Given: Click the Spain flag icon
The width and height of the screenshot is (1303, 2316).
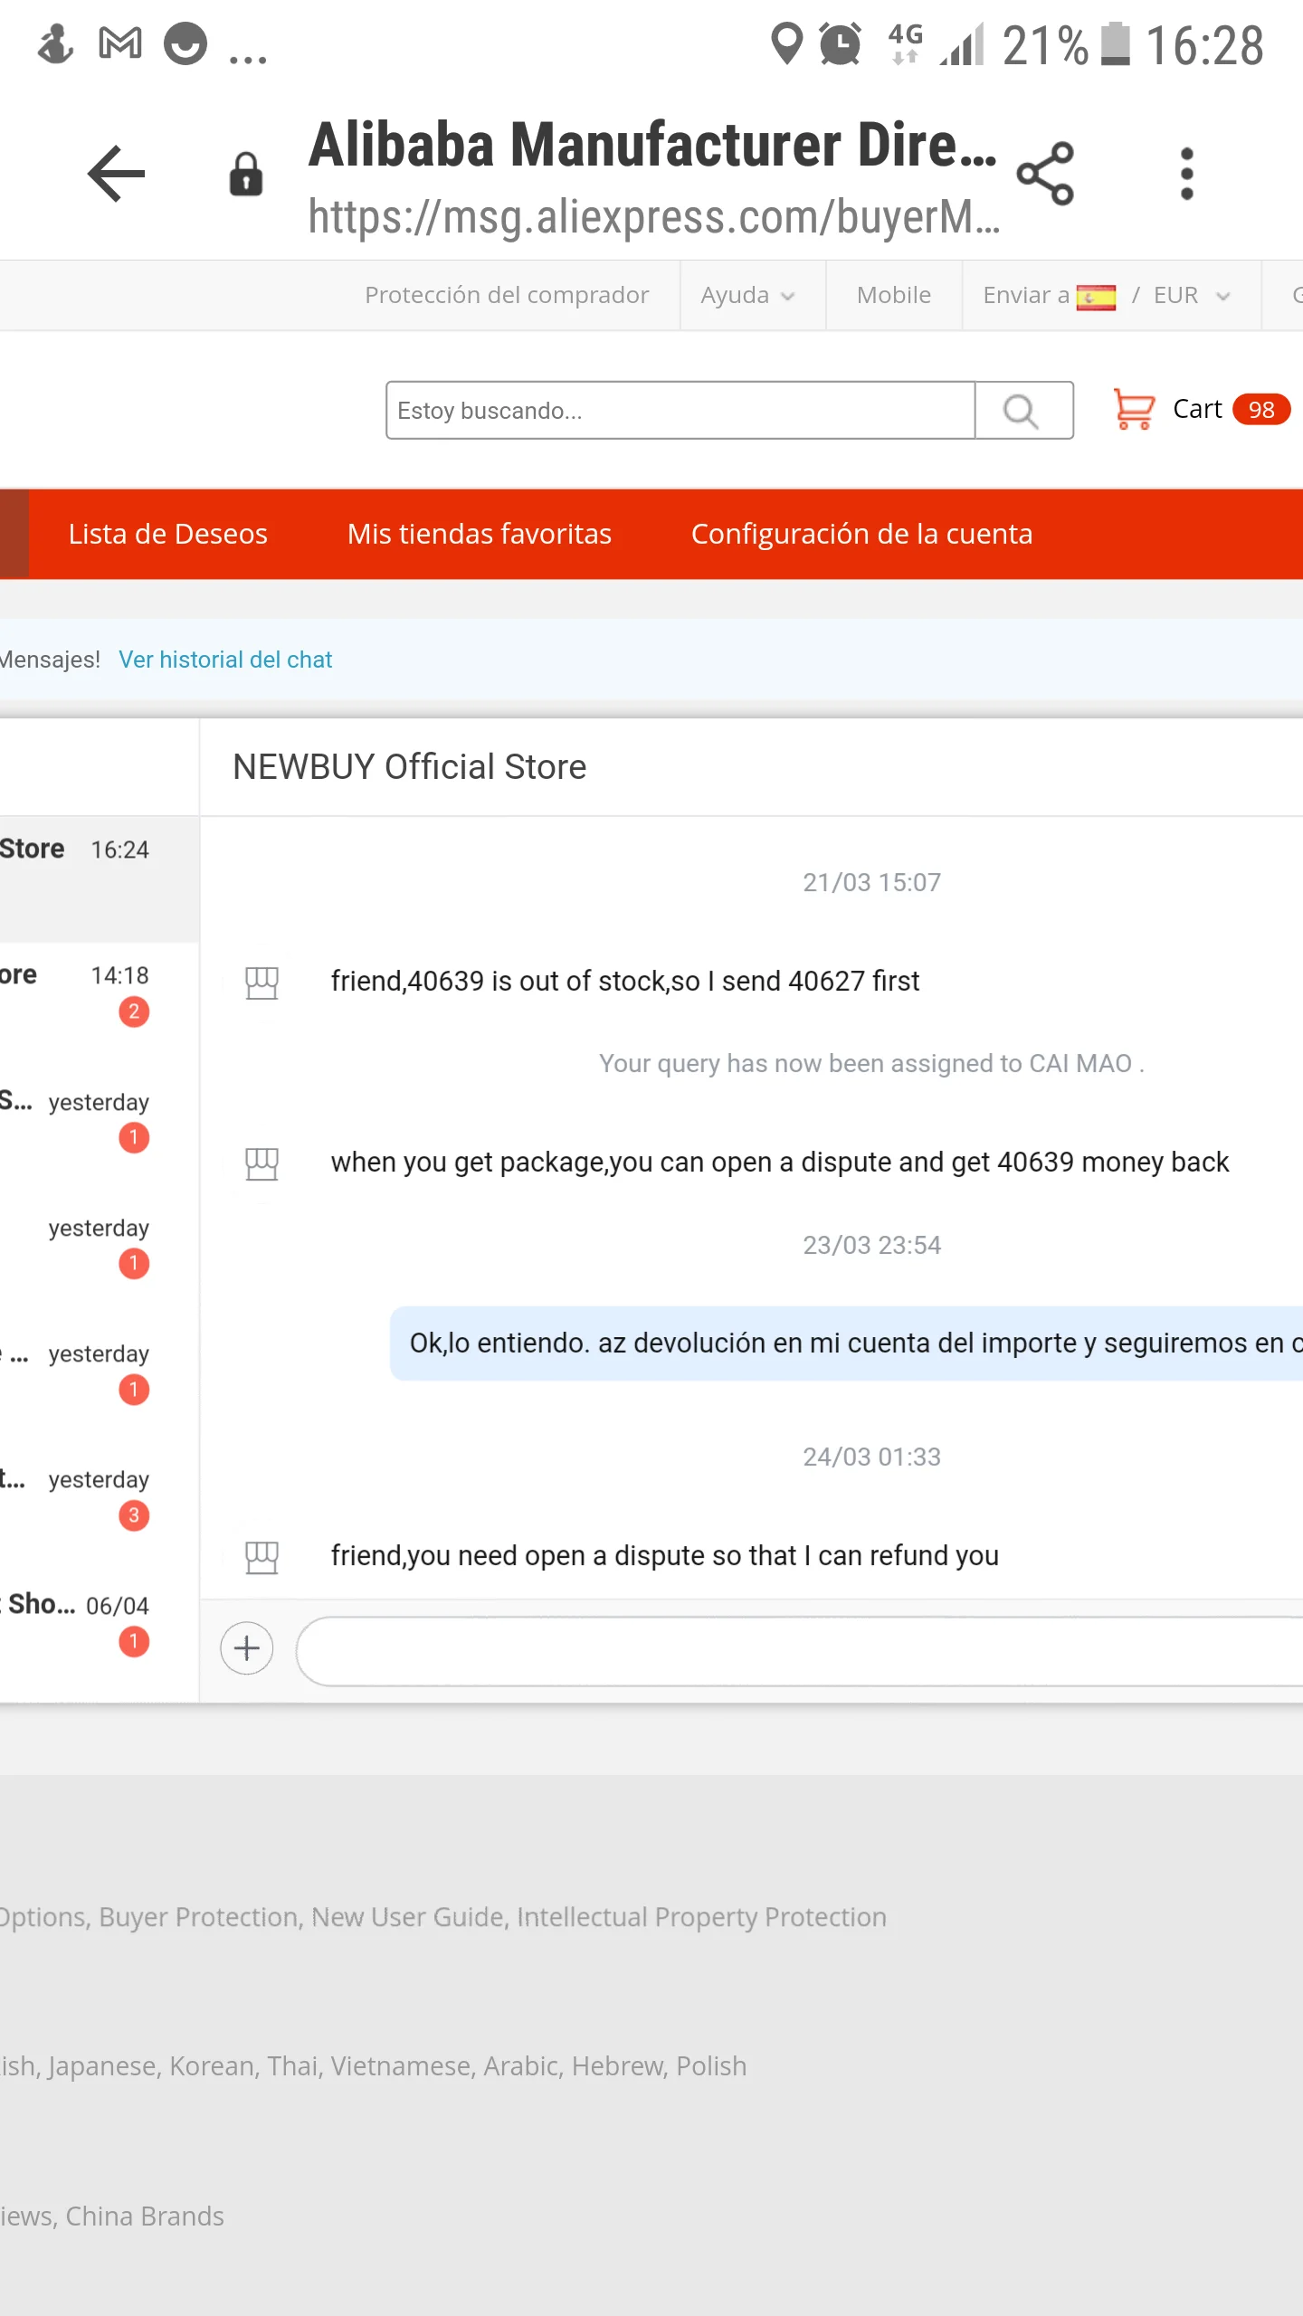Looking at the screenshot, I should coord(1096,297).
